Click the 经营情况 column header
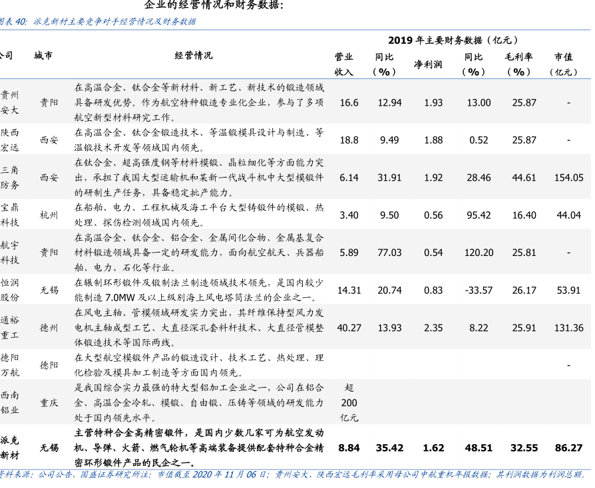The image size is (595, 488). (x=194, y=56)
